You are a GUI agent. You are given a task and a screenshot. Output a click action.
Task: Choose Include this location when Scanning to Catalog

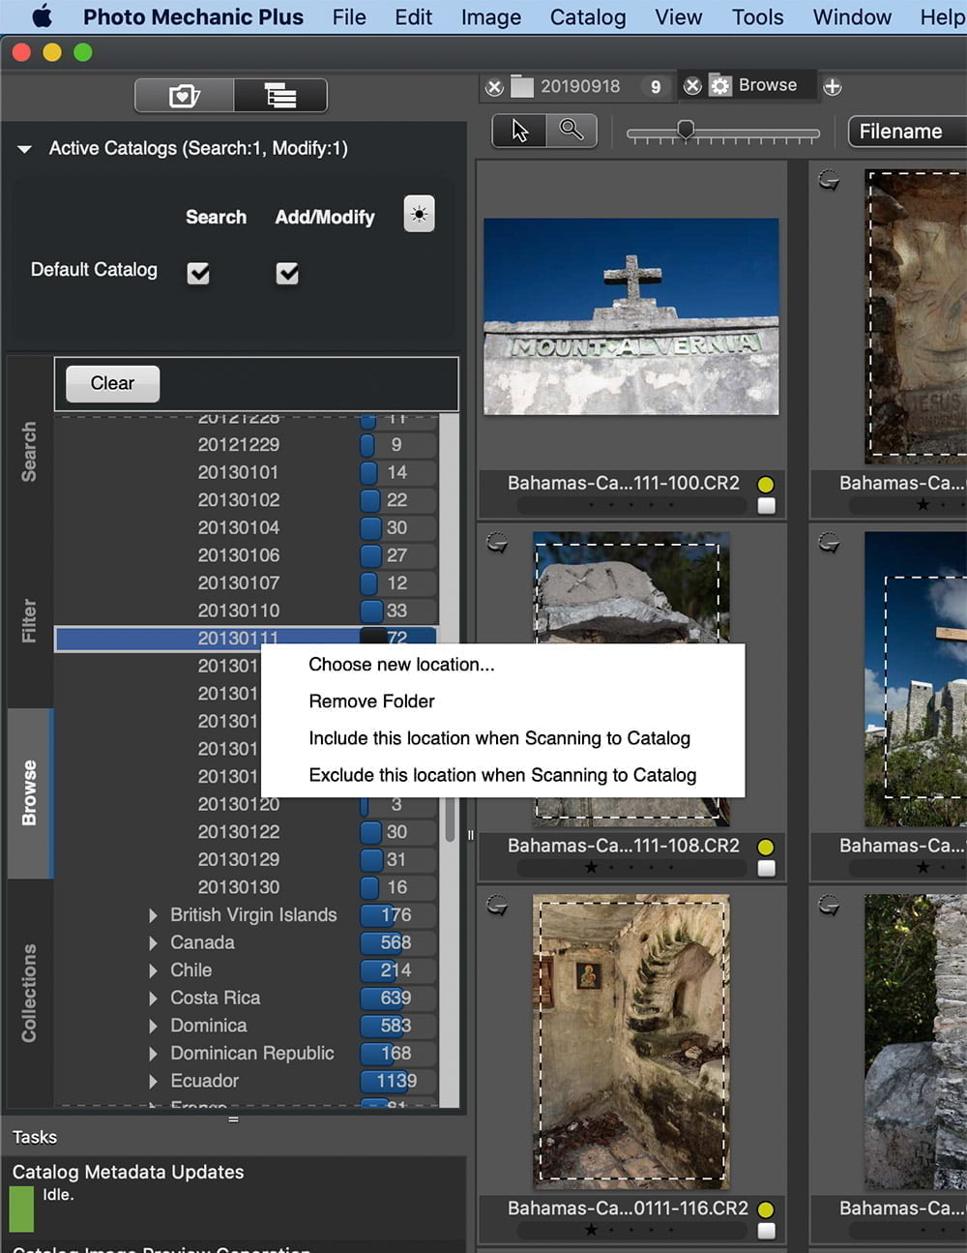pos(499,738)
